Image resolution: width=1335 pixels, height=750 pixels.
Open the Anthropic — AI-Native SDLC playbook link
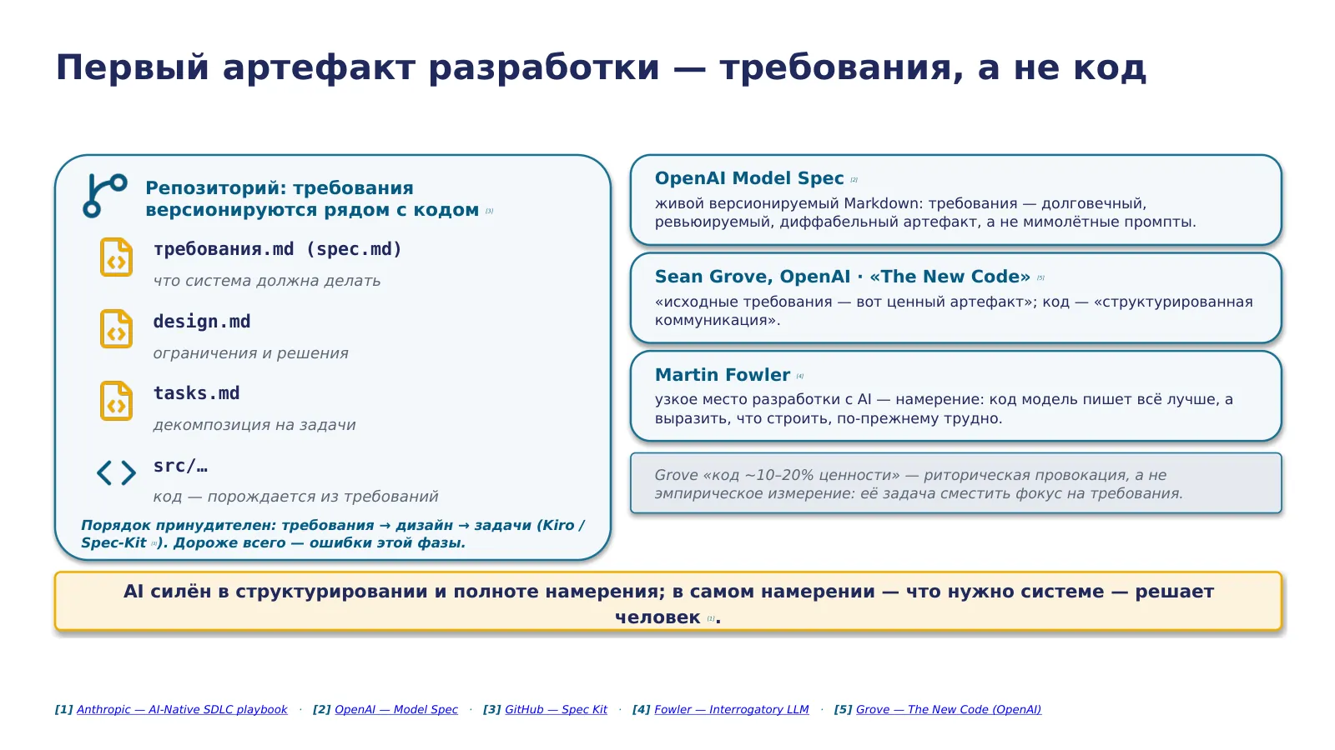click(x=182, y=709)
